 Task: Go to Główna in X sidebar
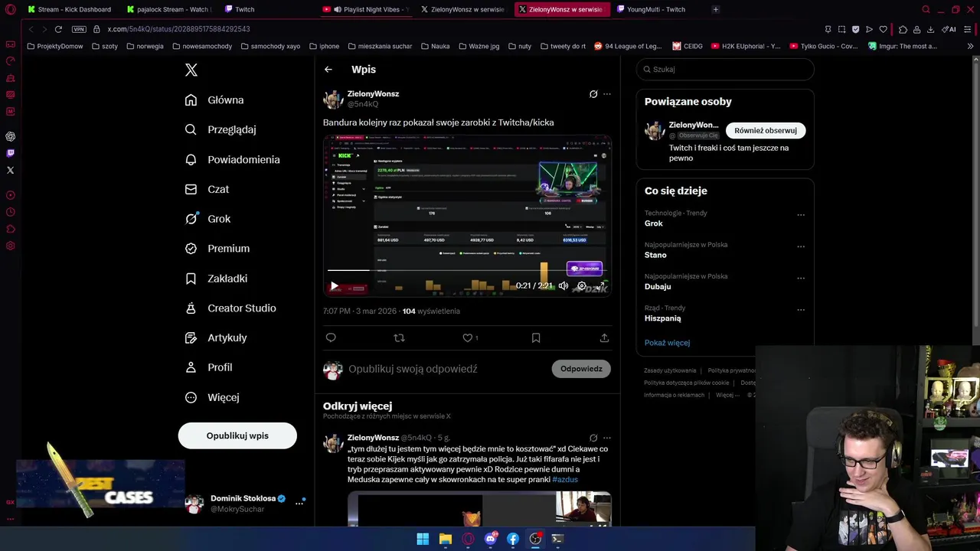pyautogui.click(x=214, y=100)
